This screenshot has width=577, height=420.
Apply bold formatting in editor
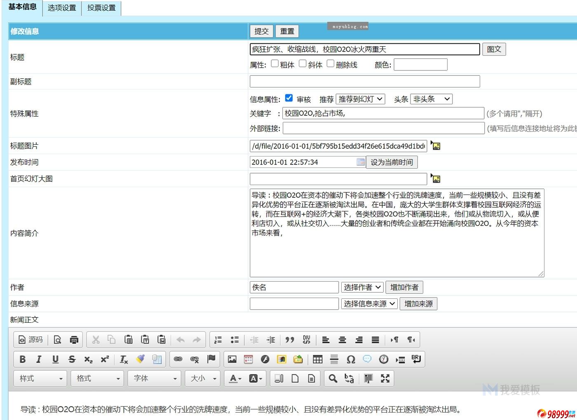point(22,359)
